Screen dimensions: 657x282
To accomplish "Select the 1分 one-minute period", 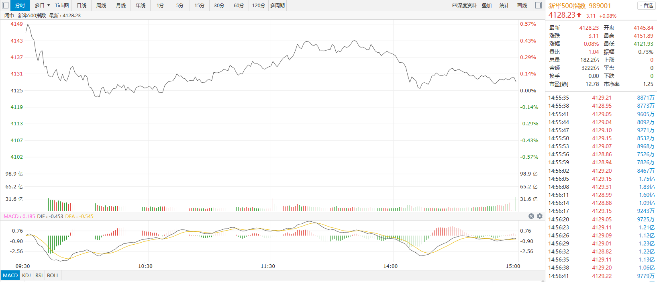I will click(x=160, y=5).
